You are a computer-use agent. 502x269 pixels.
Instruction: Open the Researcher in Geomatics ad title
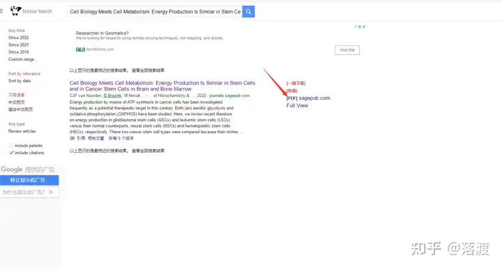point(102,33)
